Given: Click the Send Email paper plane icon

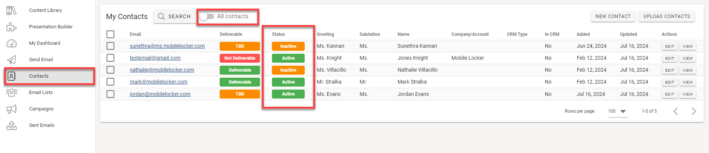Looking at the screenshot, I should (x=12, y=60).
